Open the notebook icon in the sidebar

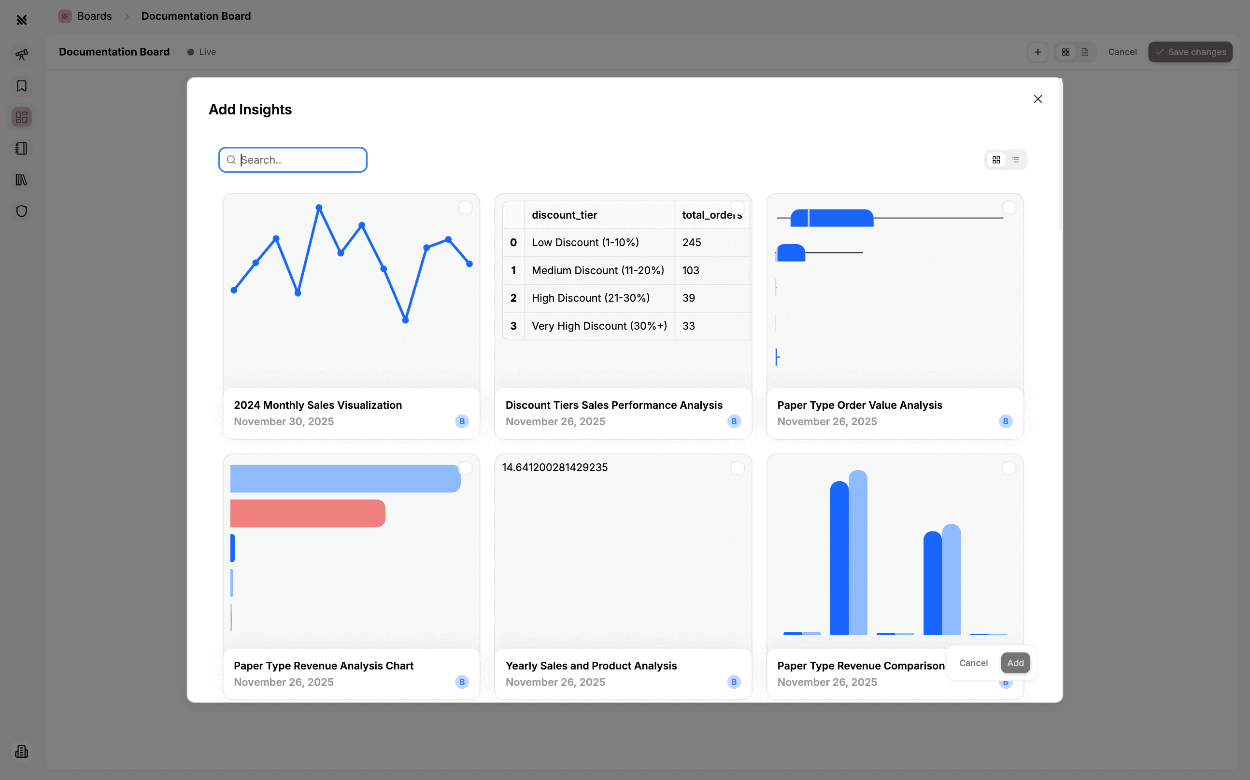click(x=21, y=149)
